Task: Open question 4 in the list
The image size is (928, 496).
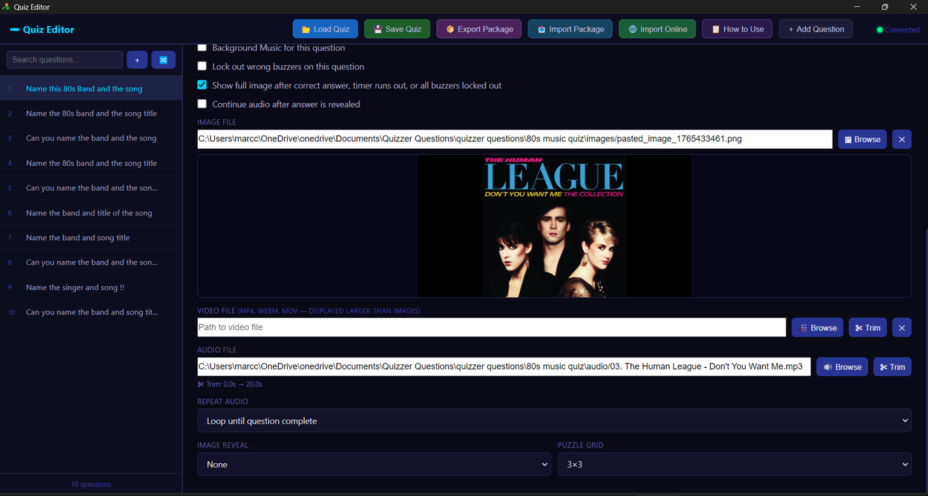Action: (91, 163)
